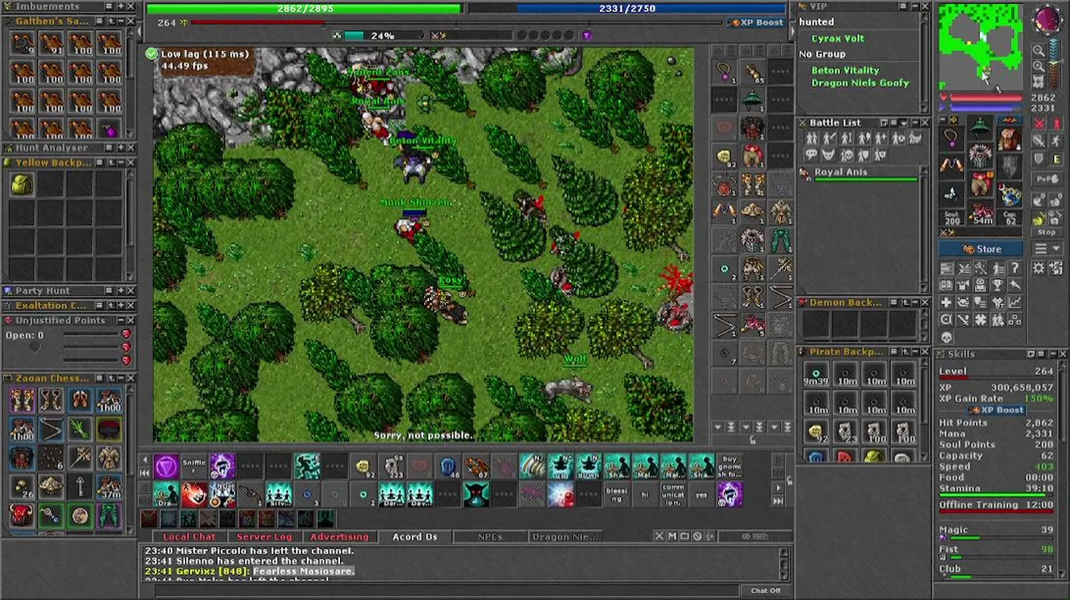Switch to Server Log tab
1070x600 pixels.
(x=264, y=537)
